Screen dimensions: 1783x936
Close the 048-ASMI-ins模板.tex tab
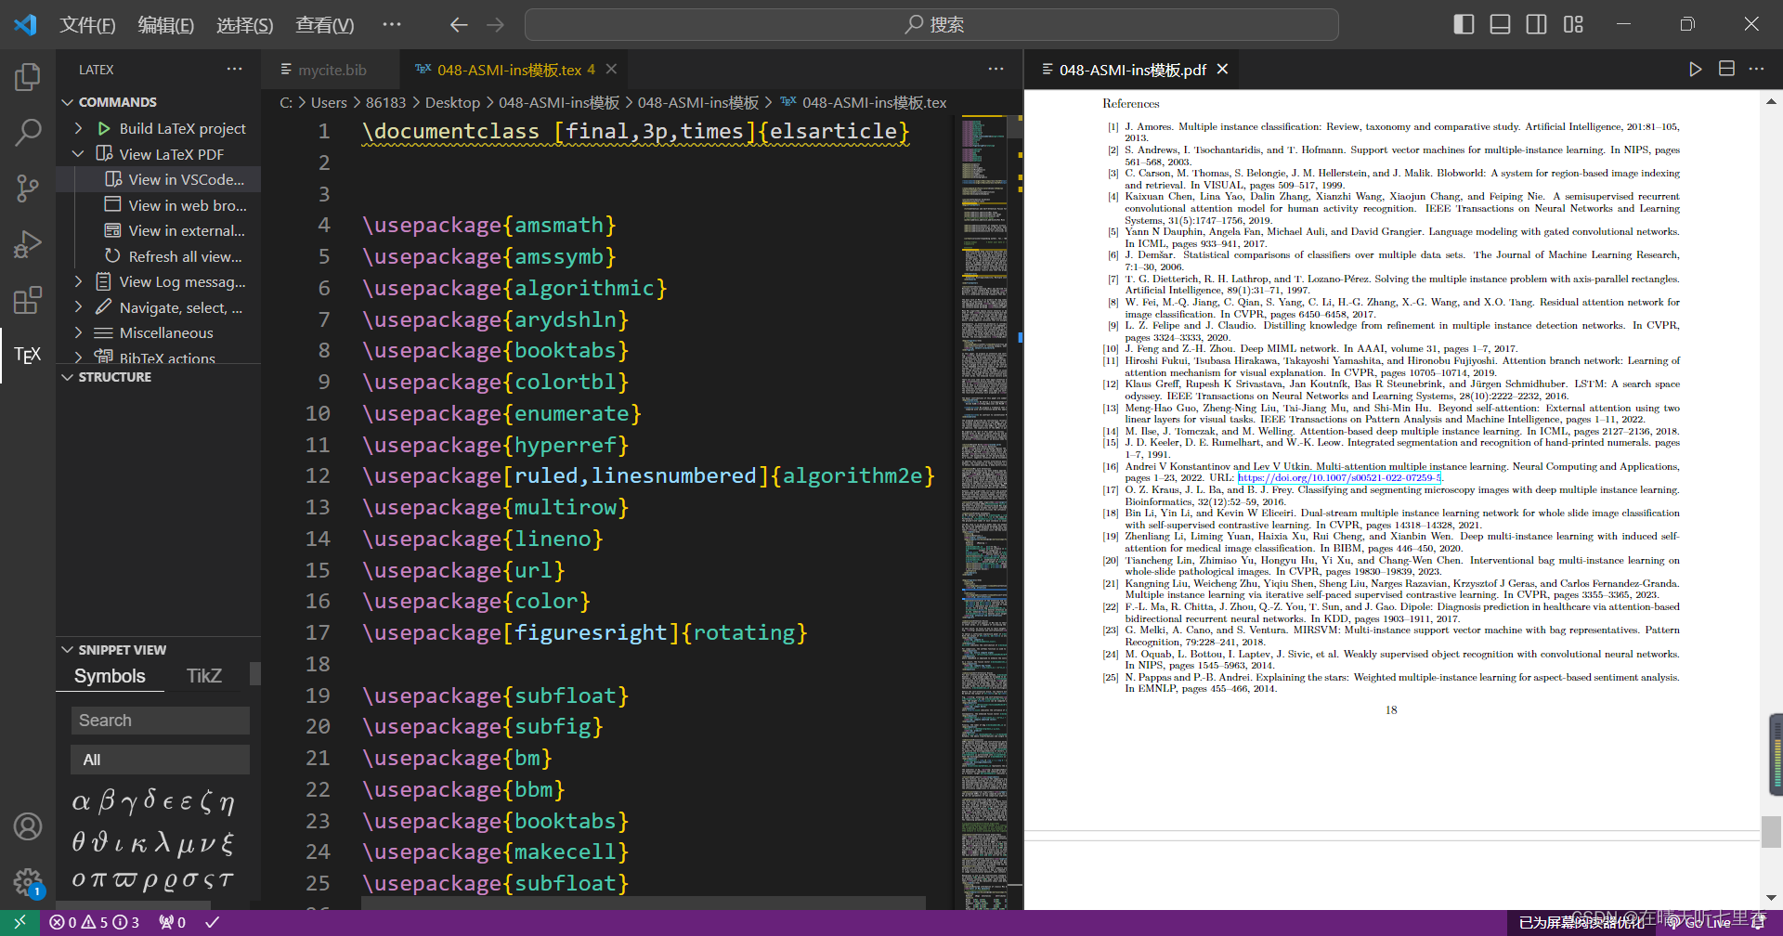[611, 69]
